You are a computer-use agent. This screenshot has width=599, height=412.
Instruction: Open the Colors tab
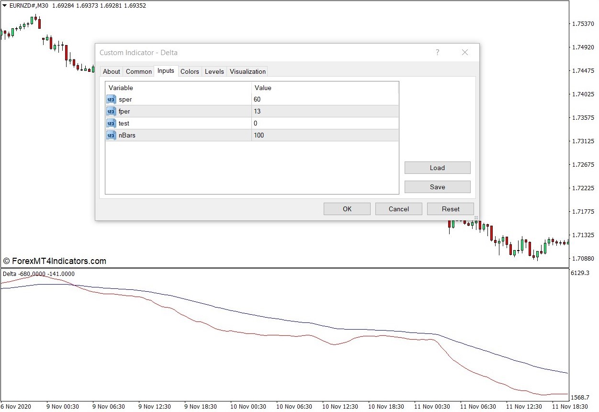tap(190, 71)
